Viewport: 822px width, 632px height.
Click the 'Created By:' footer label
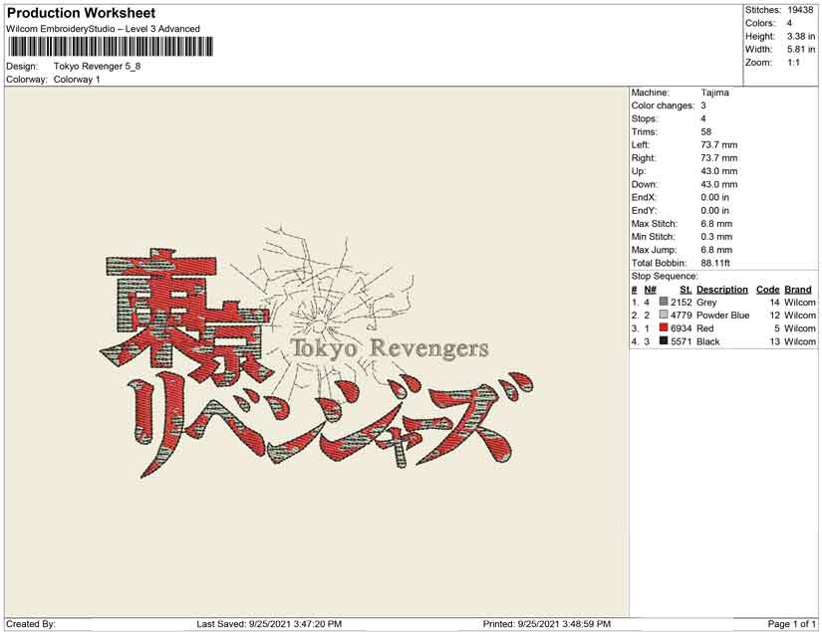coord(31,624)
